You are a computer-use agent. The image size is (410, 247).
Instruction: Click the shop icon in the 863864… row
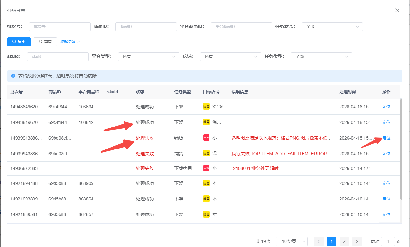click(x=206, y=199)
